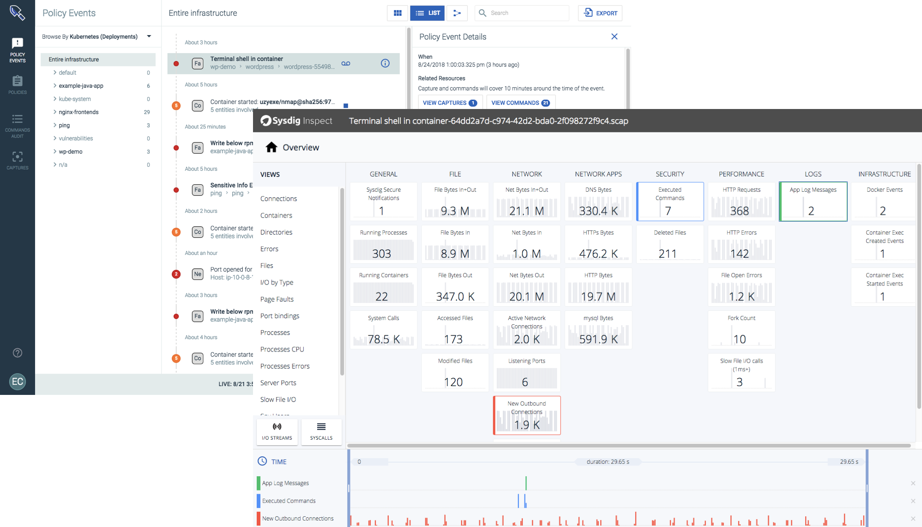Select Entire infrastructure in the tree
This screenshot has width=922, height=527.
point(98,59)
